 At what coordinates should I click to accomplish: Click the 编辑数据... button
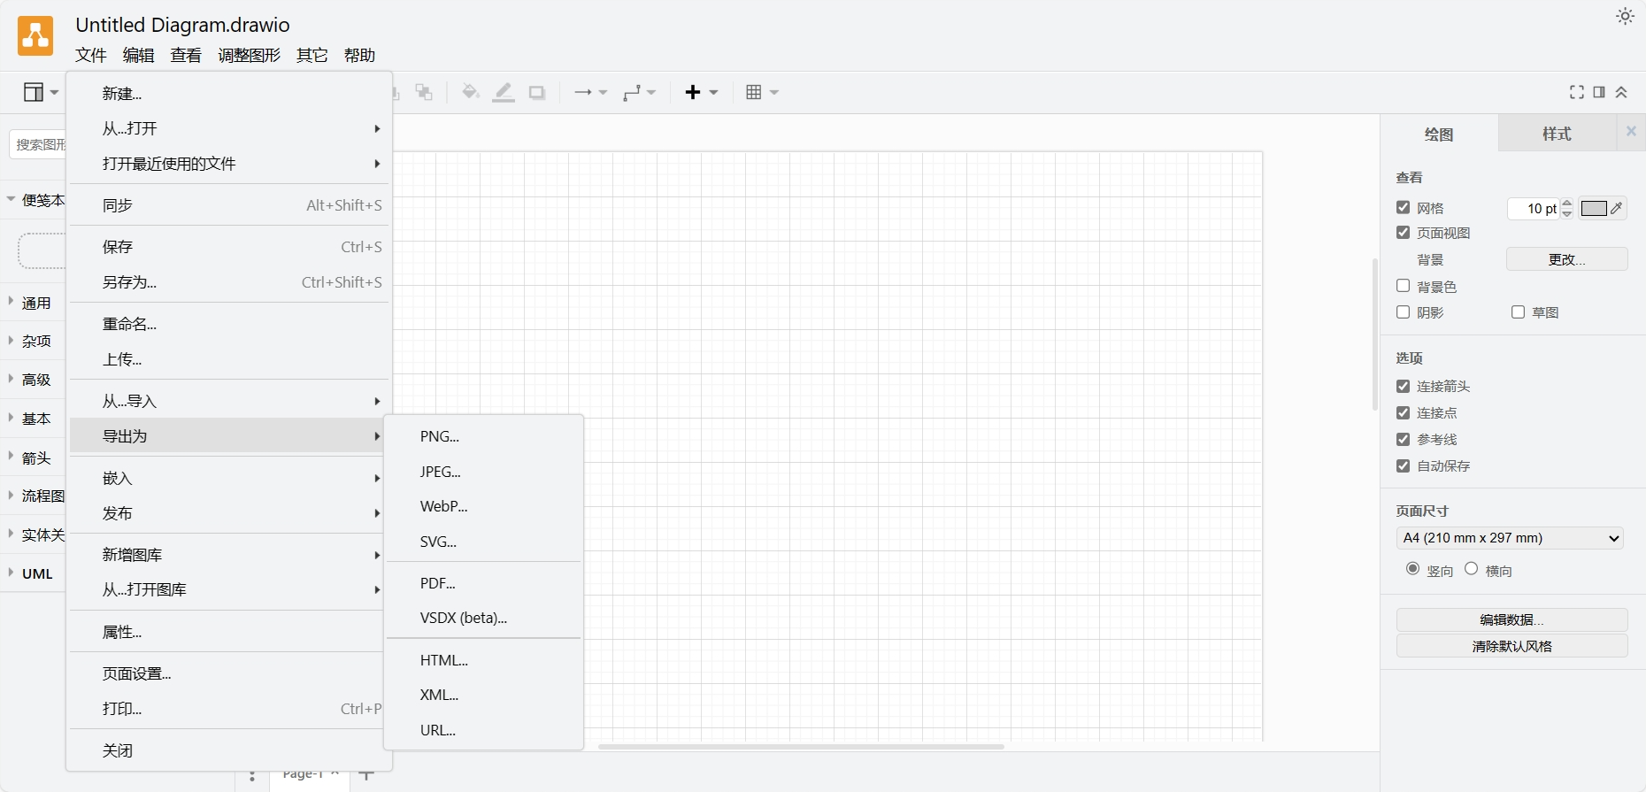1511,619
